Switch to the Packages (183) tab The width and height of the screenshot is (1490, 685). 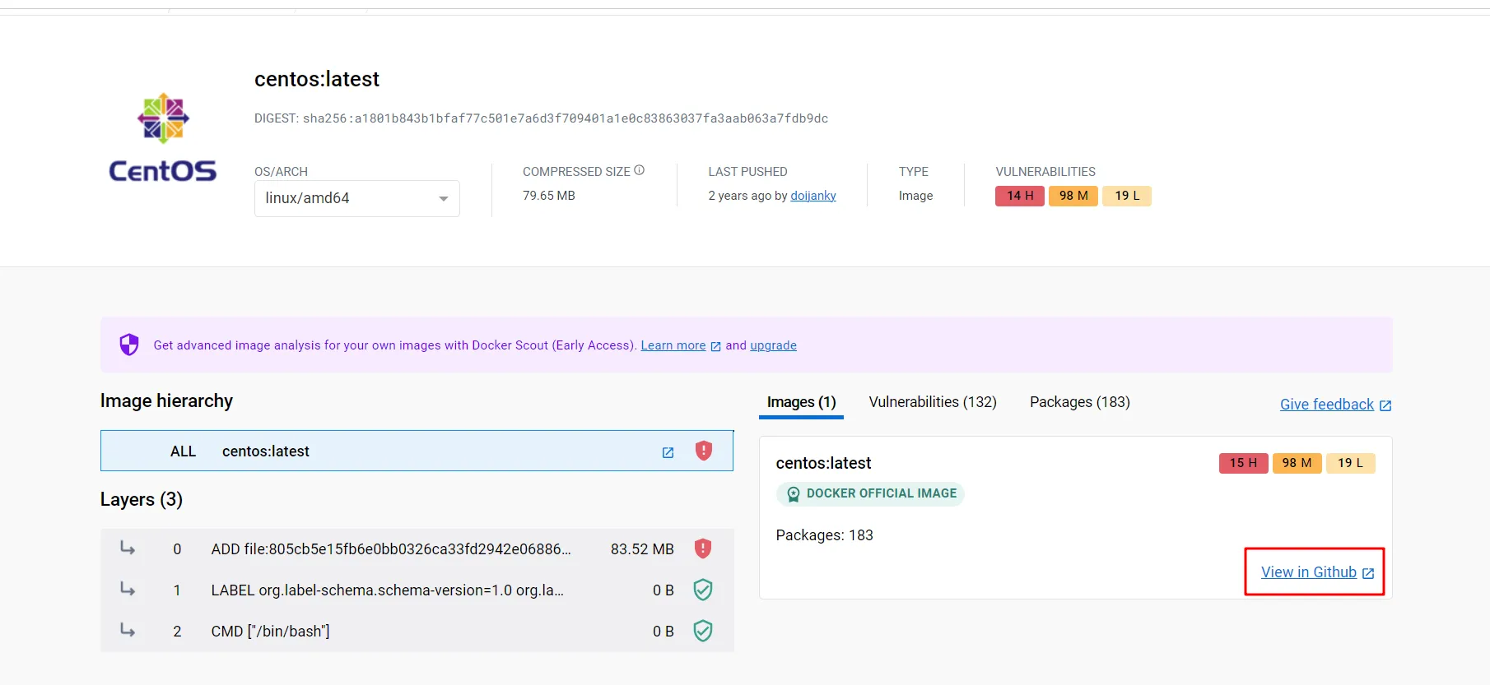coord(1079,402)
